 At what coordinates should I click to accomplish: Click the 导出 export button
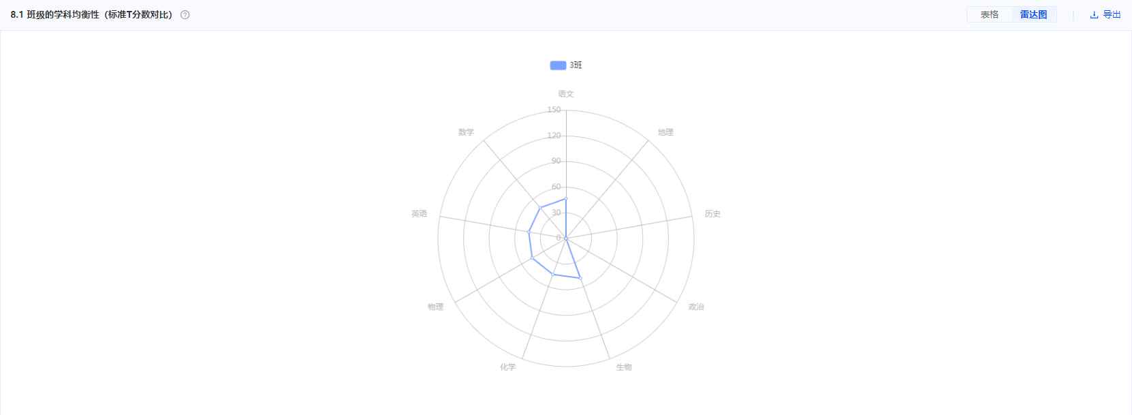[x=1105, y=14]
